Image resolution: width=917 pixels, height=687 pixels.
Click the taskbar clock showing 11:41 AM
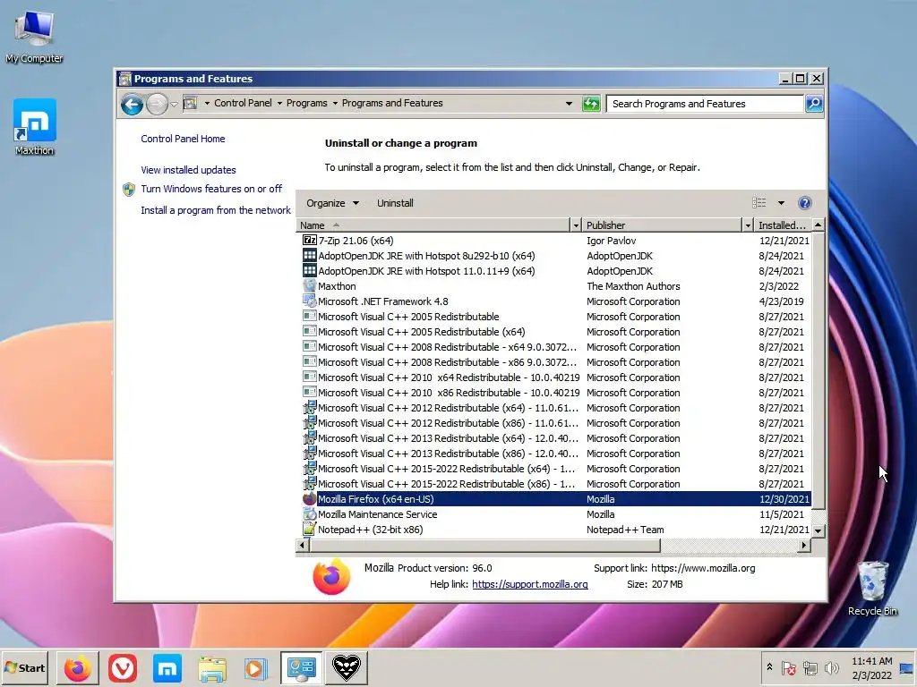[871, 667]
